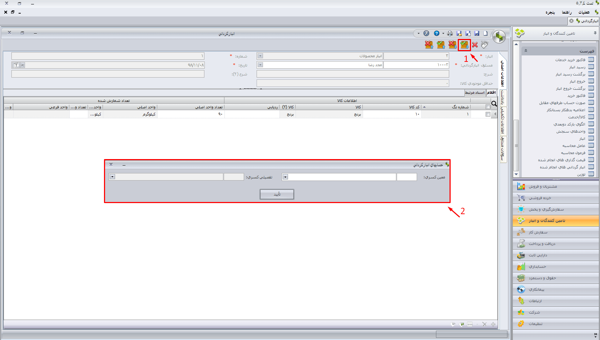This screenshot has width=600, height=340.
Task: Tick the checkbox on the برنج row
Action: point(488,114)
